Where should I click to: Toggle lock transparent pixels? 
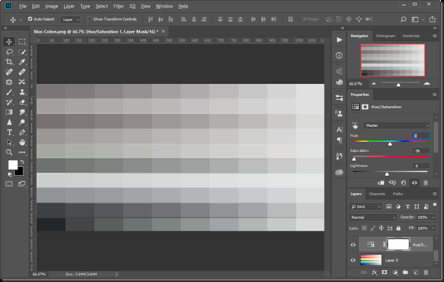pos(364,228)
